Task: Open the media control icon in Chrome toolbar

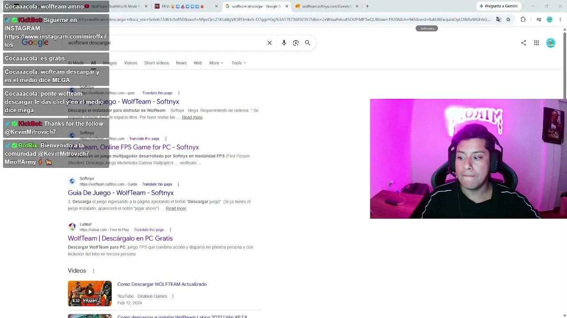Action: coord(539,19)
